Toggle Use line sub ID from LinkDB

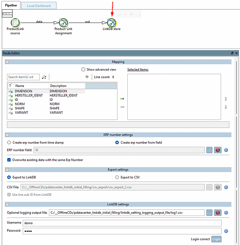pos(9,195)
